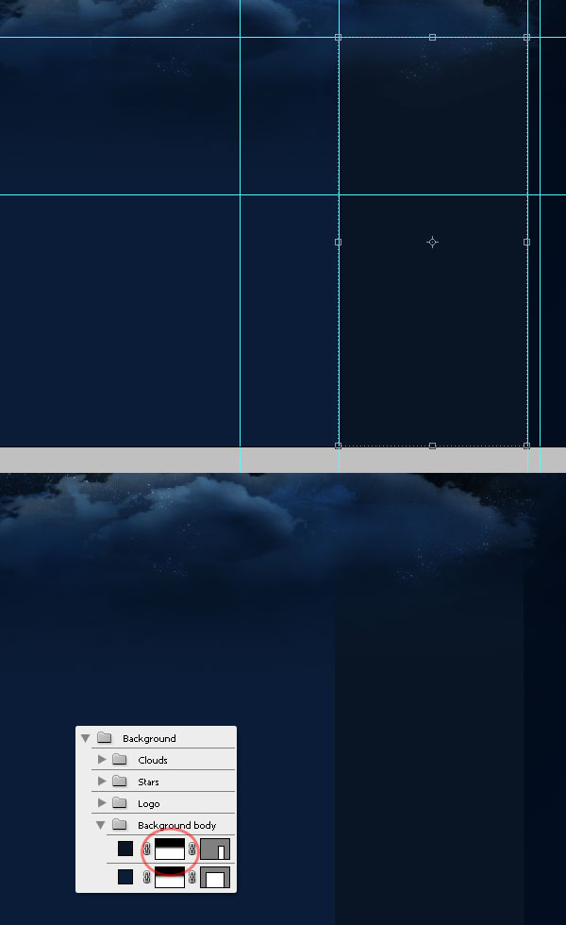Collapse the Background body group arrow
Screen dimensions: 566x925
click(100, 825)
